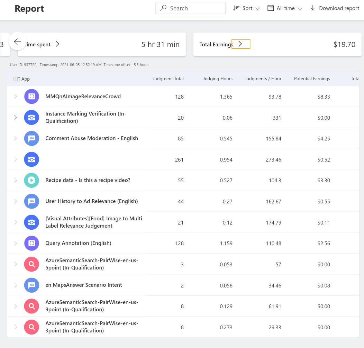The image size is (364, 348).
Task: Expand the MMQnAImageRelevanceCrowd row
Action: pos(16,97)
